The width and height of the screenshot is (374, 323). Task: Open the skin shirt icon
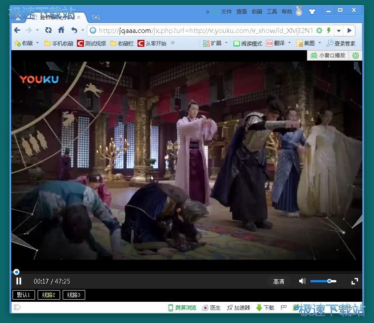pos(312,11)
